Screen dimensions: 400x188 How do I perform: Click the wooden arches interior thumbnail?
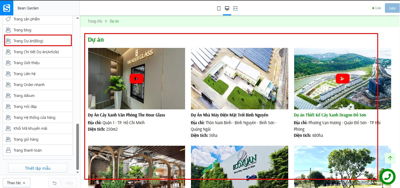137,167
